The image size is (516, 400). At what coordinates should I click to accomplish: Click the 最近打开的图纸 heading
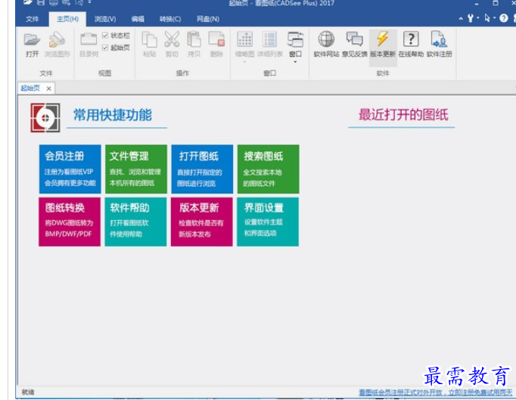click(403, 115)
